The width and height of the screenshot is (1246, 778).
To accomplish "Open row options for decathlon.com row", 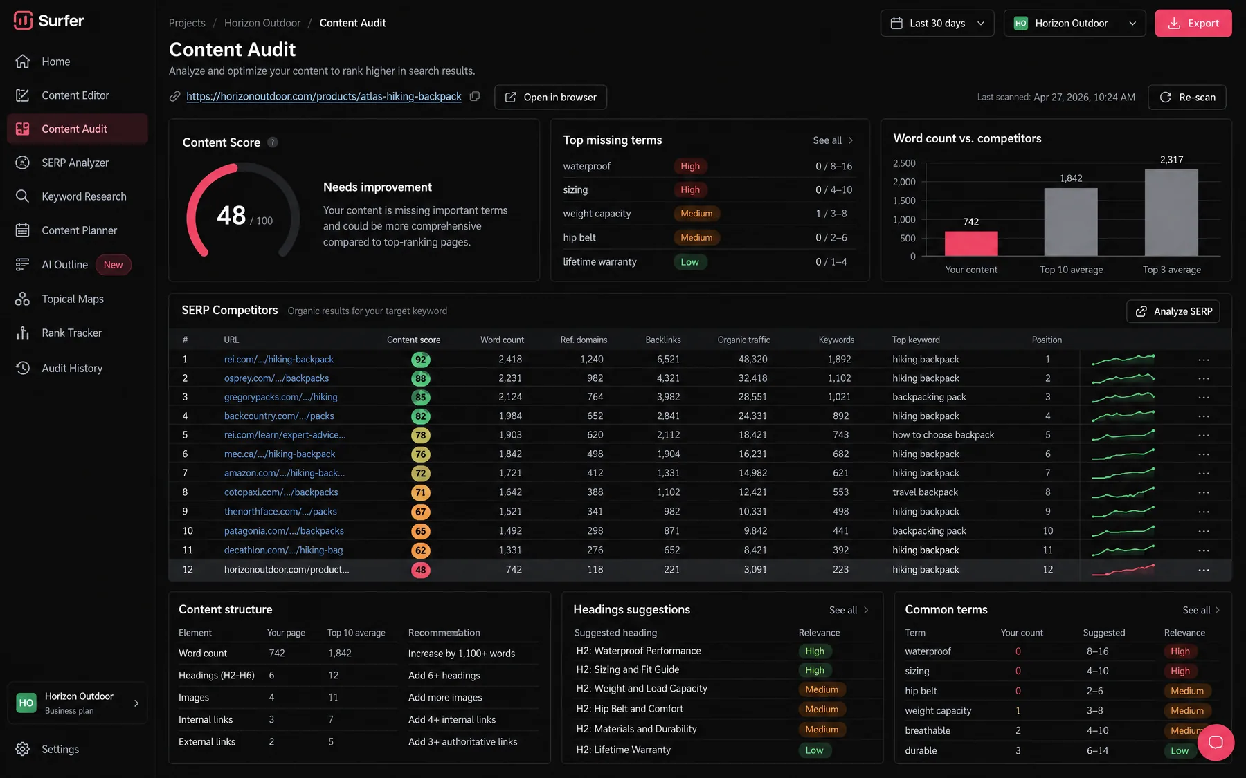I will point(1204,550).
